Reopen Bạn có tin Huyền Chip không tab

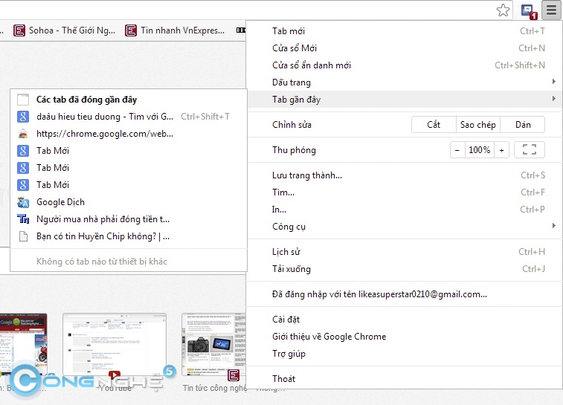pyautogui.click(x=129, y=236)
